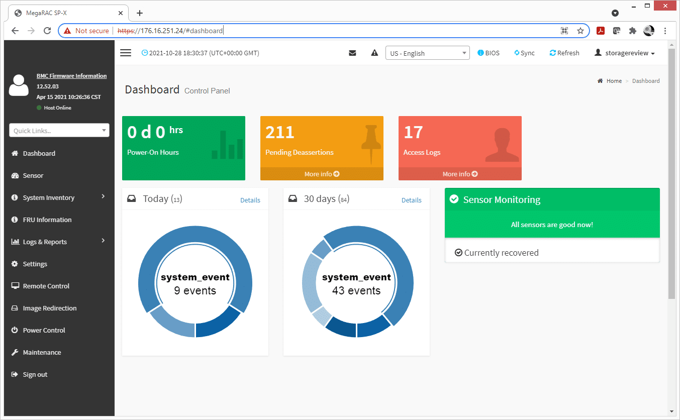
Task: Click the Settings gear icon in sidebar
Action: coord(15,264)
